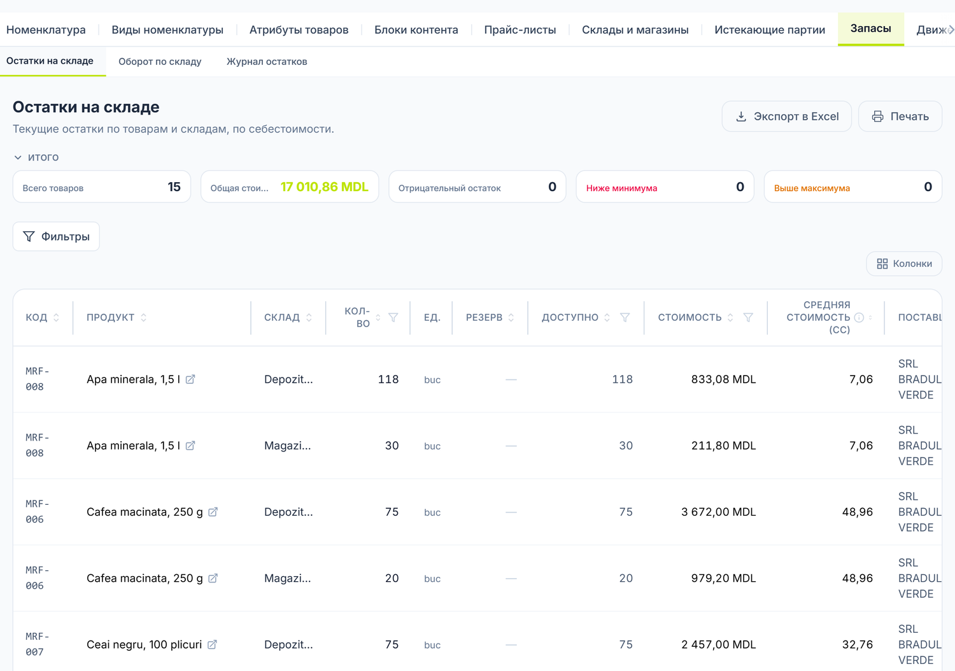Open the Виды номенклатуры tab

(x=167, y=30)
